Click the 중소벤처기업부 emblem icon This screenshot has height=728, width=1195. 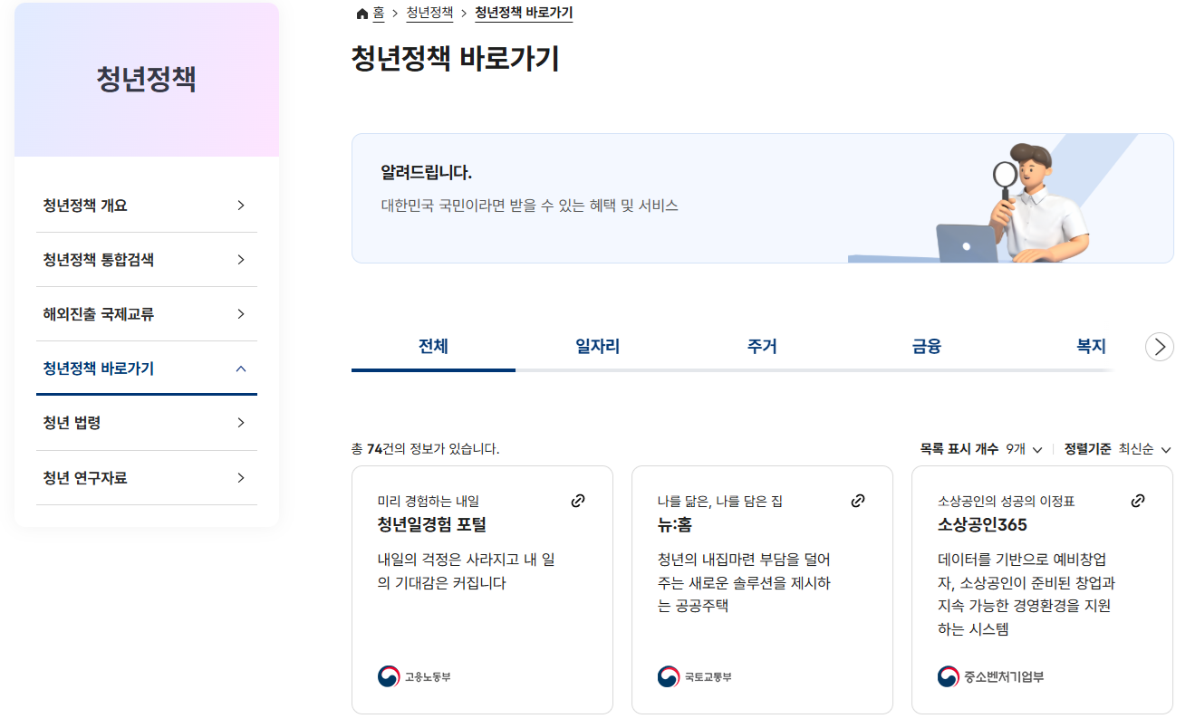tap(948, 675)
